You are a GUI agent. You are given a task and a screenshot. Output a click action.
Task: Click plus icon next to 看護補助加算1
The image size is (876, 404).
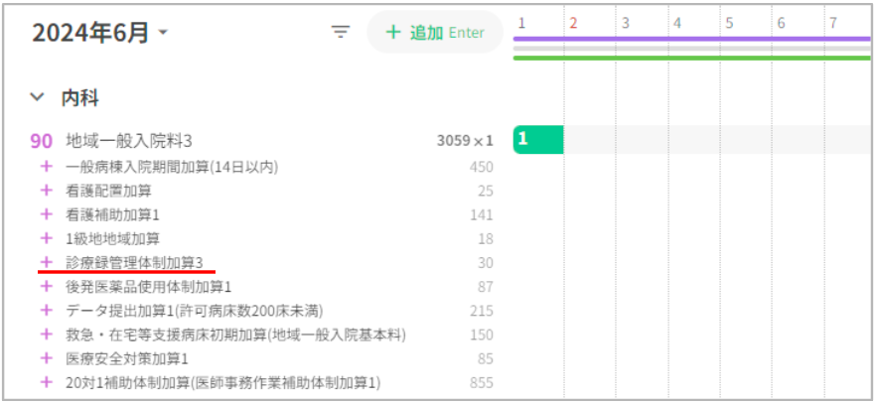[45, 214]
